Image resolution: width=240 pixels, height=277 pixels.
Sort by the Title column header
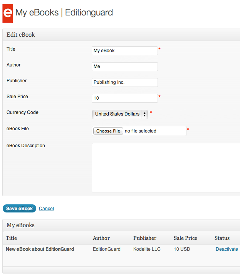coord(11,238)
